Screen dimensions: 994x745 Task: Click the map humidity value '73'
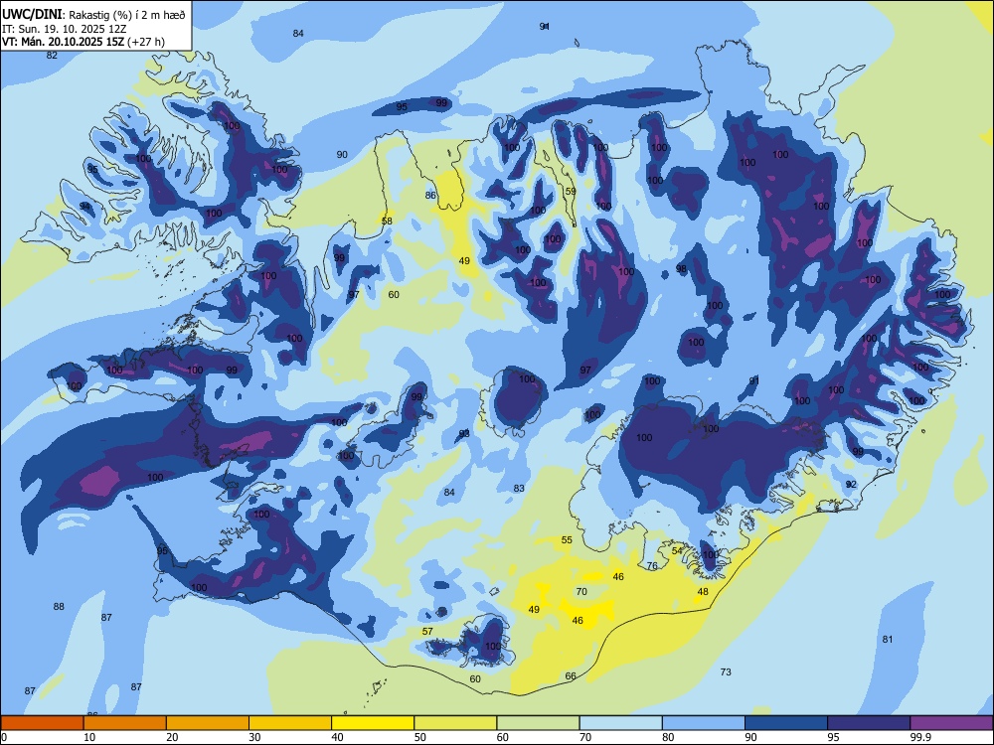[x=726, y=672]
